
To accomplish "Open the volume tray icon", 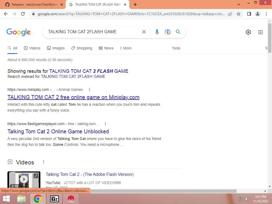I will 247,199.
